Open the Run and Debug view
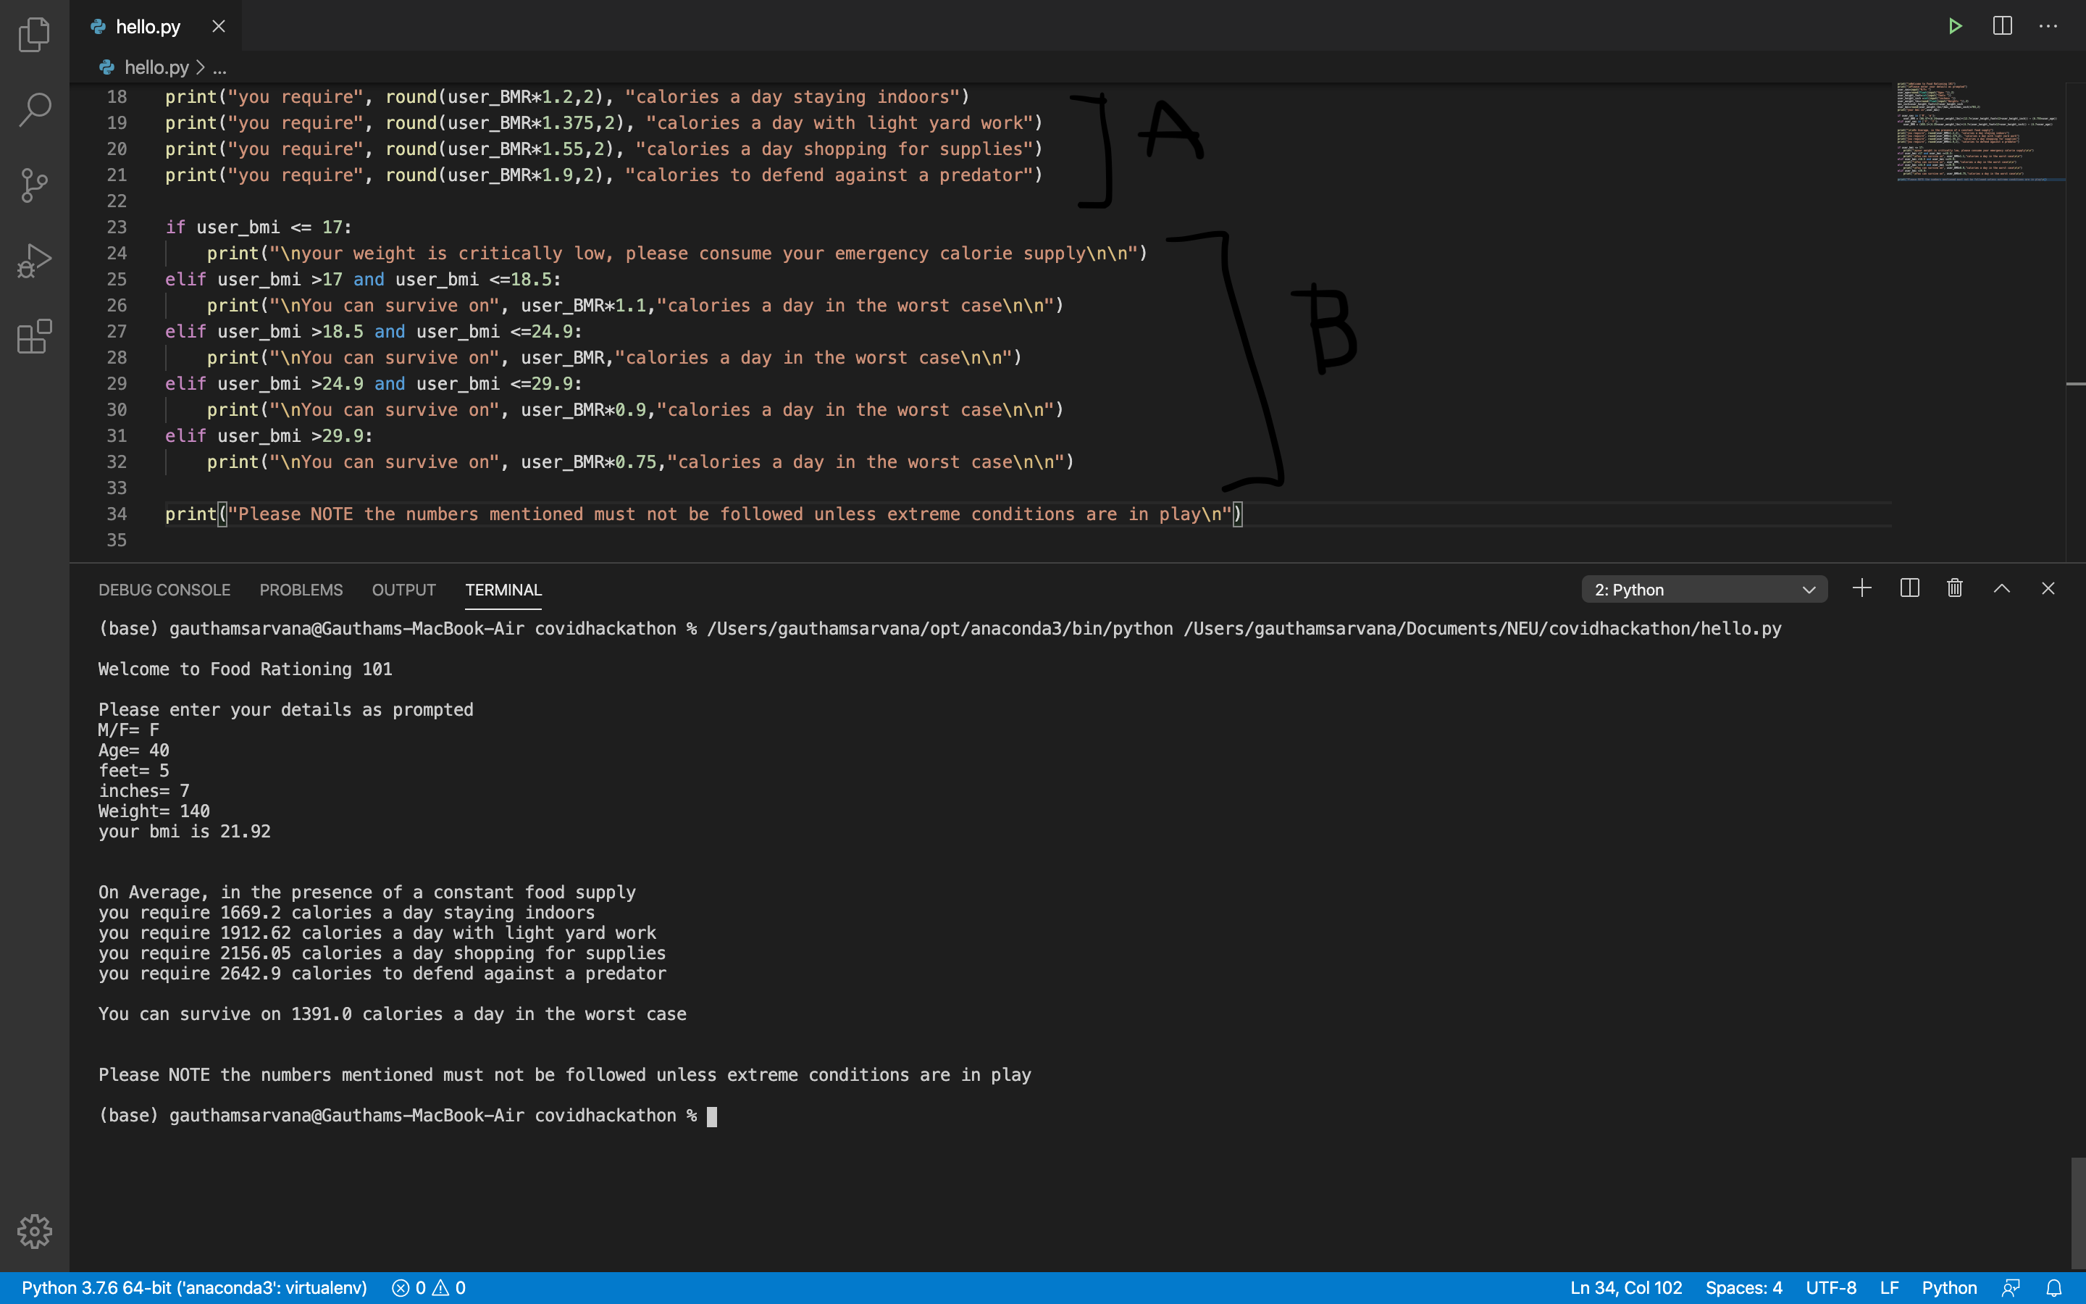2086x1304 pixels. pos(35,261)
